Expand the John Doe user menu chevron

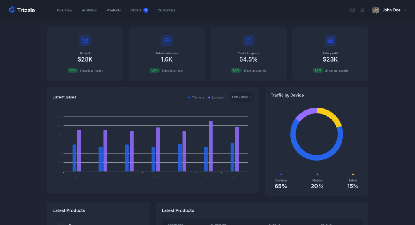tap(406, 10)
